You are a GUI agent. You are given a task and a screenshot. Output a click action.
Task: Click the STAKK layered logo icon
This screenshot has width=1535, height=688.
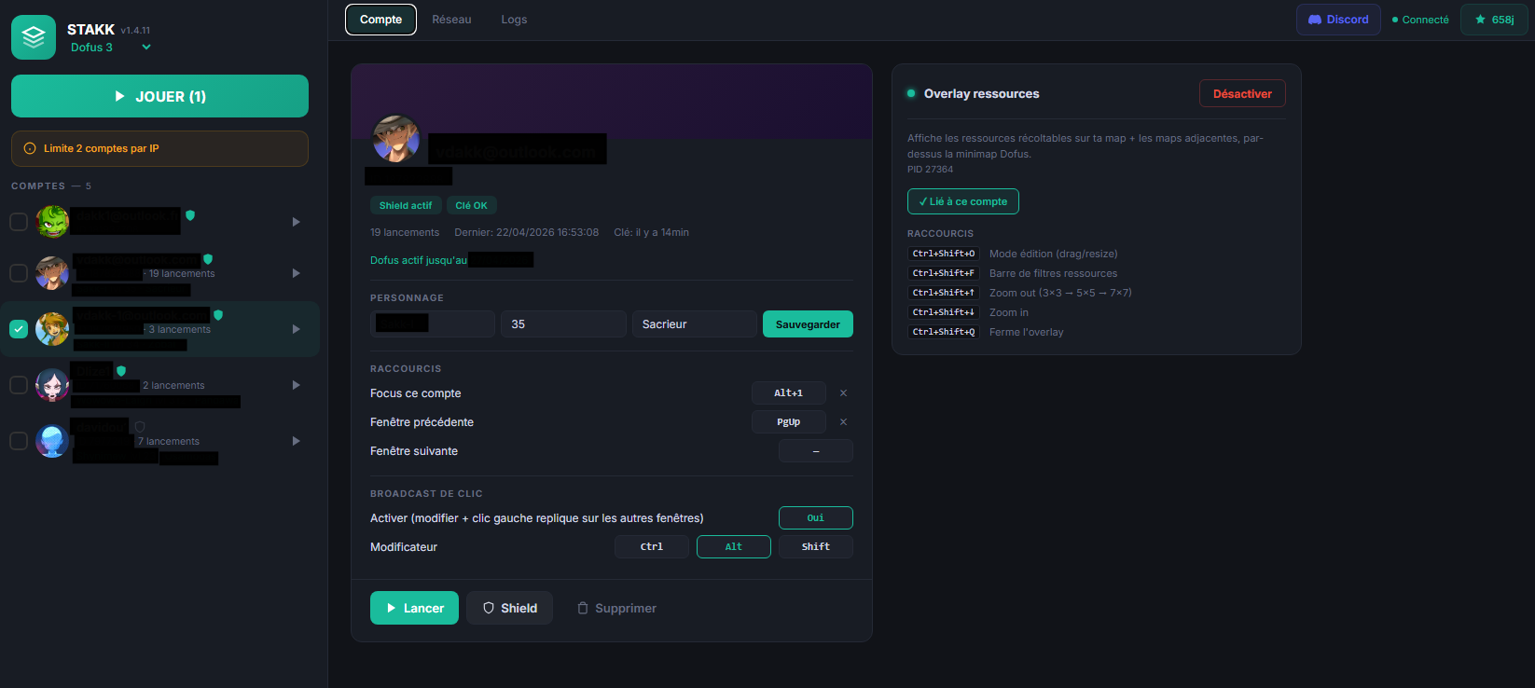click(34, 37)
